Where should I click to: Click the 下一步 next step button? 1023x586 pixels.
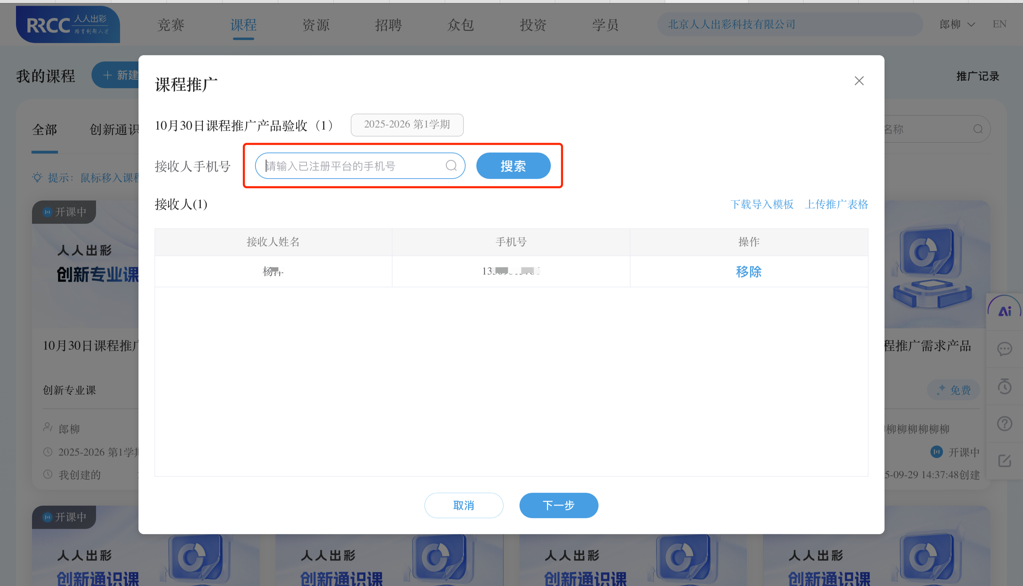(558, 505)
